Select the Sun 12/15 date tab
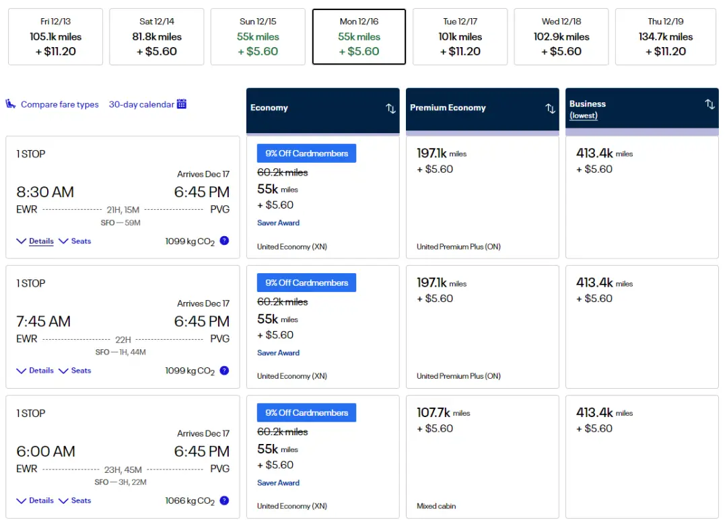This screenshot has width=727, height=520. point(258,37)
